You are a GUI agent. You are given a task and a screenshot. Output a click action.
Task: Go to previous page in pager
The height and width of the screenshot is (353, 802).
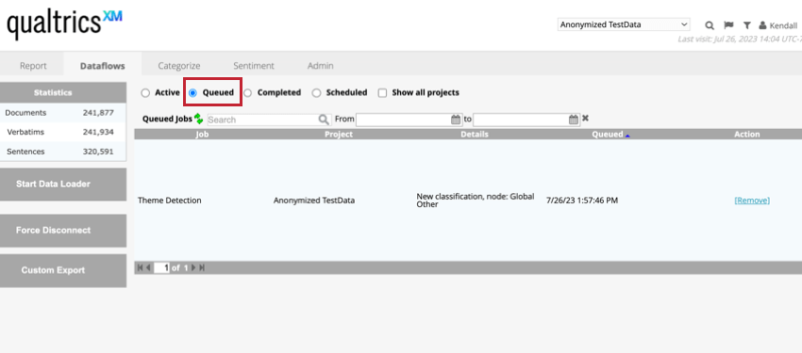148,267
